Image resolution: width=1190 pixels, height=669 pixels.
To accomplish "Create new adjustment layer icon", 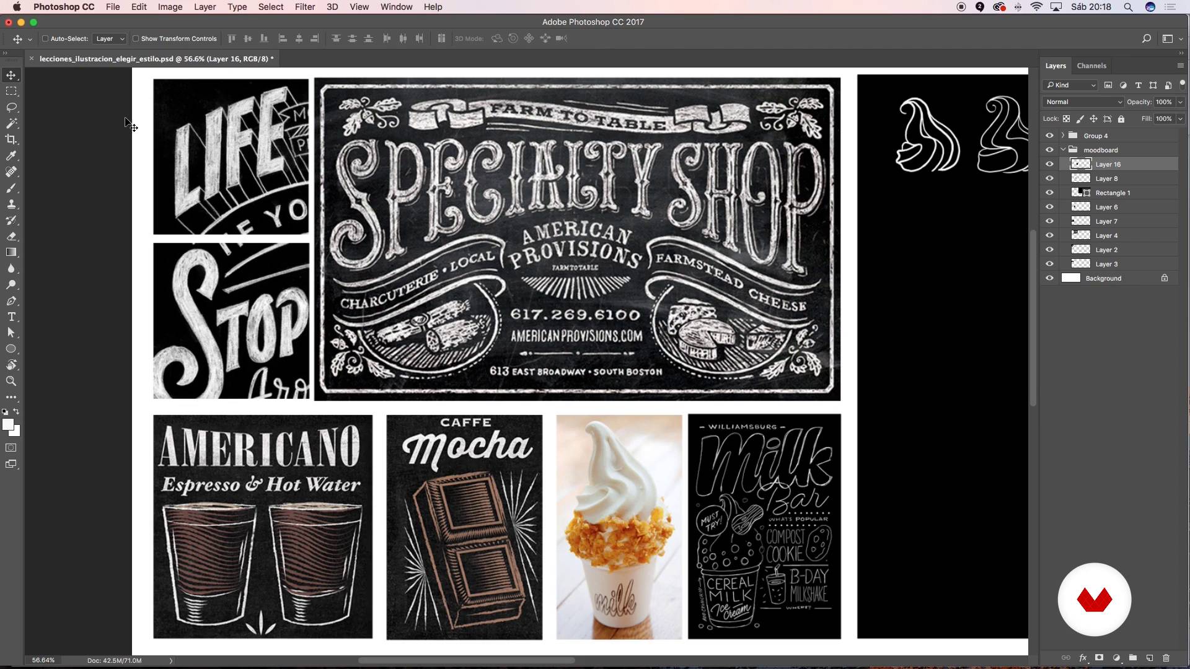I will 1116,658.
